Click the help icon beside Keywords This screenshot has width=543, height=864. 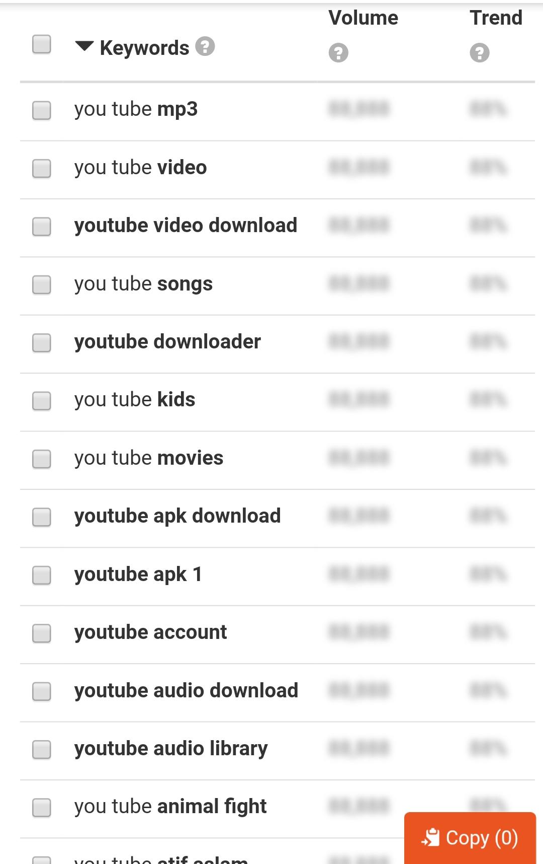click(x=205, y=46)
